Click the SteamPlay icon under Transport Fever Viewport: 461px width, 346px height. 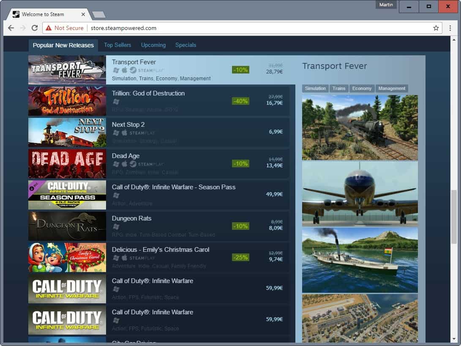coord(133,70)
